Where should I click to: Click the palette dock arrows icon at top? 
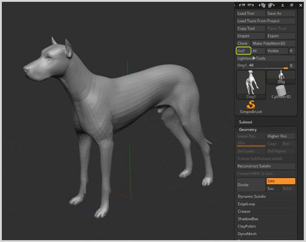(x=243, y=5)
